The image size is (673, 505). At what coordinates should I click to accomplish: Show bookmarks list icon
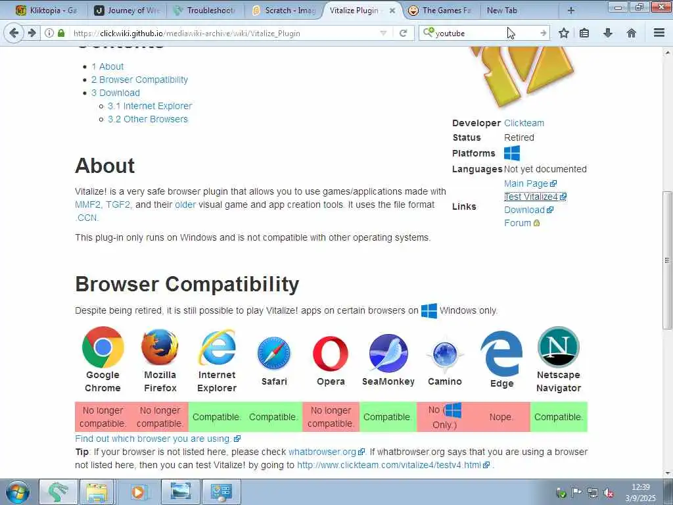coord(584,33)
